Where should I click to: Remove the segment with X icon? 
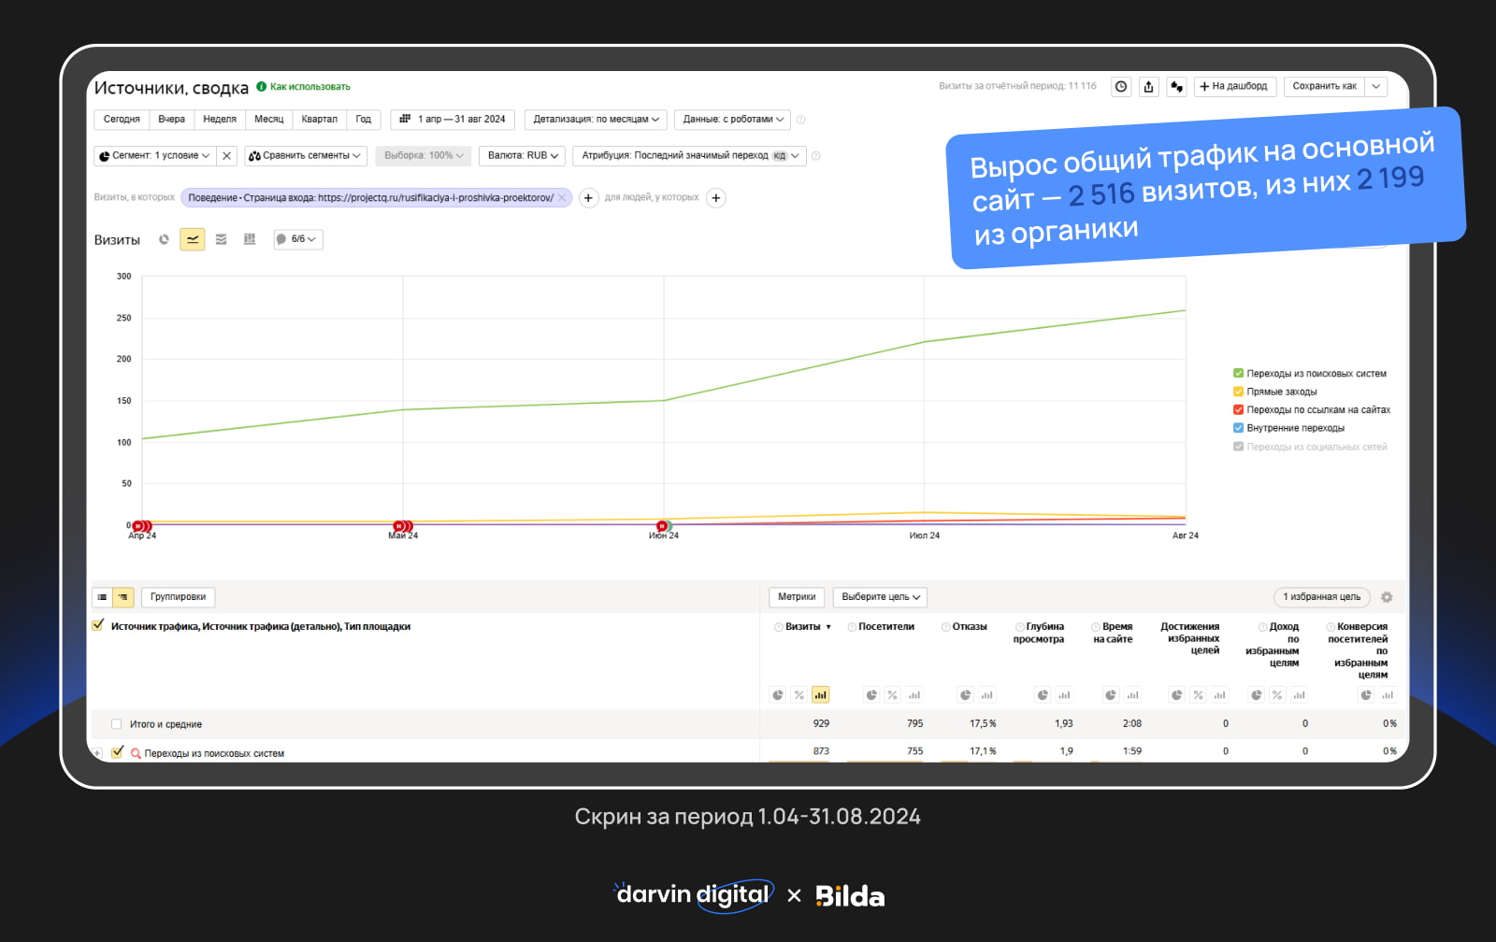[x=226, y=156]
